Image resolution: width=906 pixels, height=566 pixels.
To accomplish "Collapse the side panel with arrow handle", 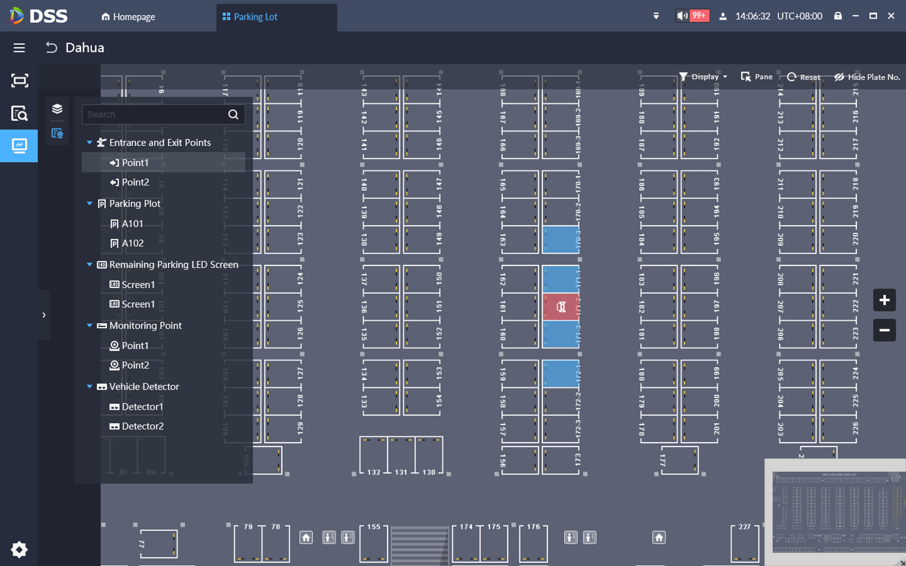I will click(x=44, y=315).
